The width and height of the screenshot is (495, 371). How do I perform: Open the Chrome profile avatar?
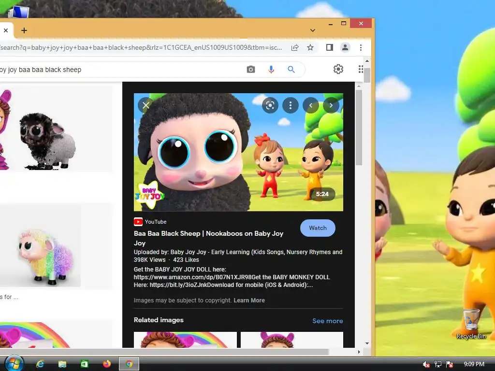[345, 48]
